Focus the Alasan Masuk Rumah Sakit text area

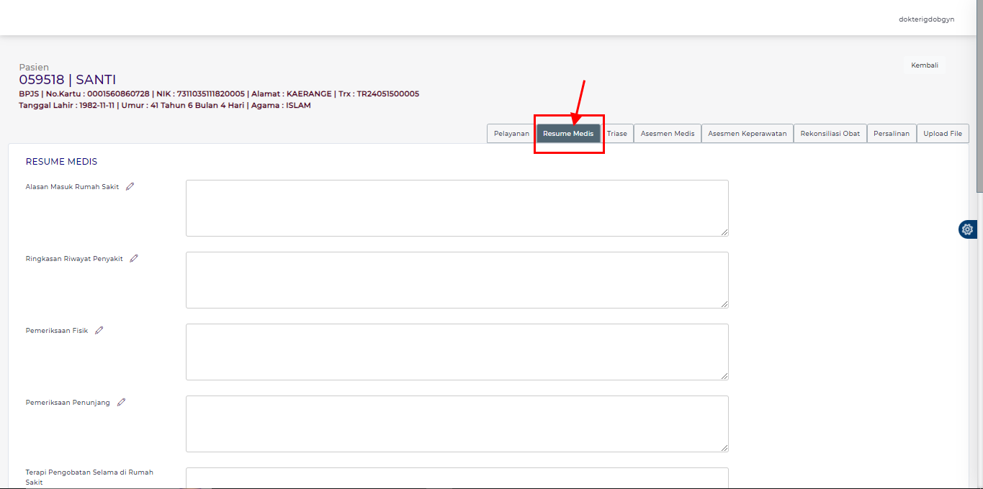click(x=457, y=208)
